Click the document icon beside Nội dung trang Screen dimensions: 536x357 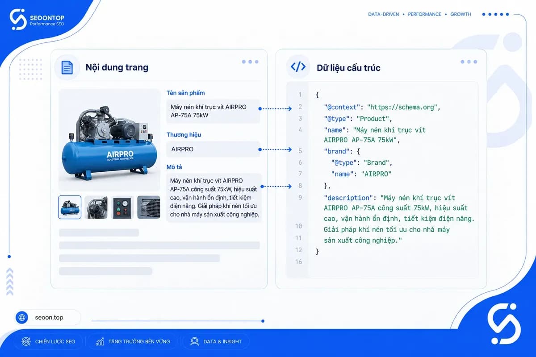click(67, 68)
